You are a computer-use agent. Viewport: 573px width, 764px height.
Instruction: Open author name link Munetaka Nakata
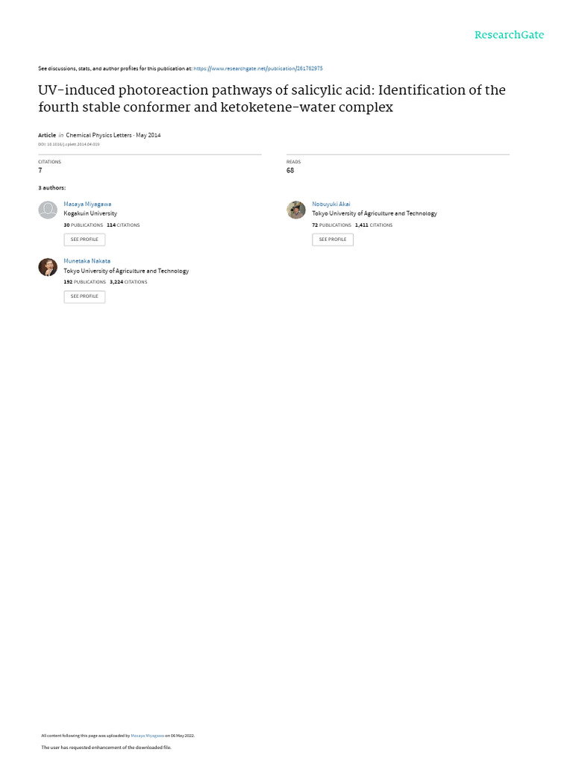point(87,261)
